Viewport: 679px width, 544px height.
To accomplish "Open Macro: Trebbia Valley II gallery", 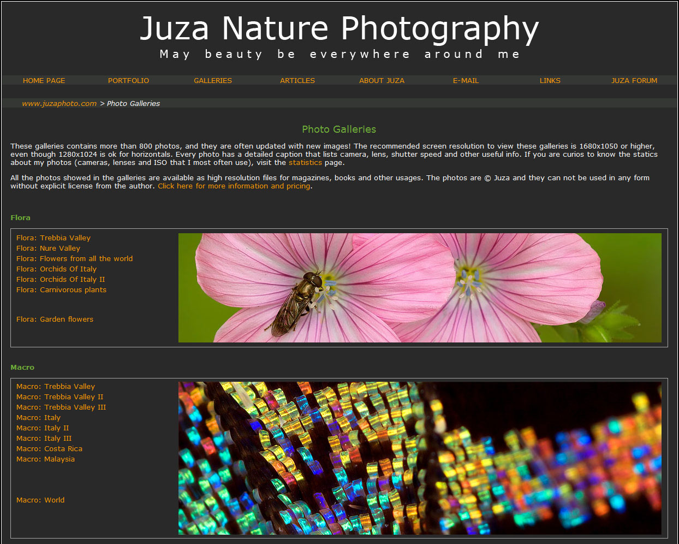I will click(x=59, y=397).
